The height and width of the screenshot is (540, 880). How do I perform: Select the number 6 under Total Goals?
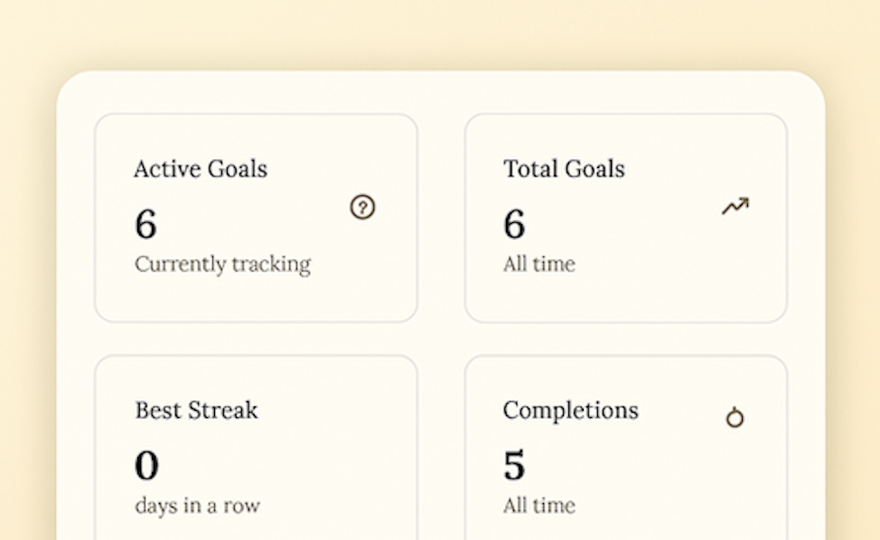coord(514,223)
